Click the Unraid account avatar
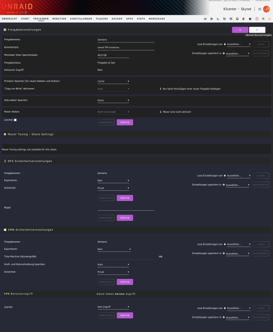Viewport: 273px width, 332px height. 266,9
